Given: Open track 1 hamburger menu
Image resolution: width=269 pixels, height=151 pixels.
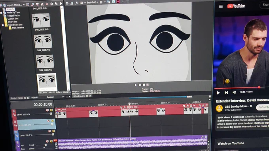Looking at the screenshot, I should tap(14, 111).
